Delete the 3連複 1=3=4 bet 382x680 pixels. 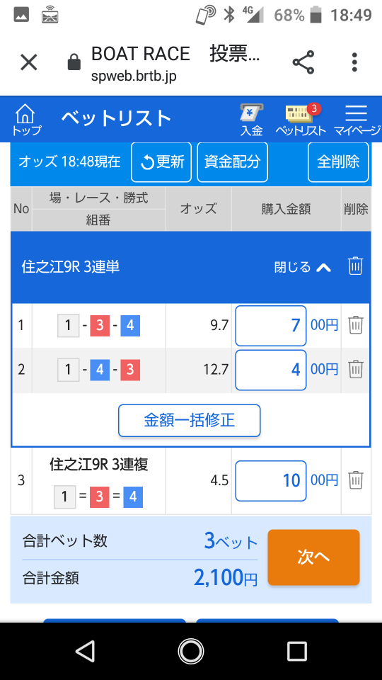(x=356, y=480)
